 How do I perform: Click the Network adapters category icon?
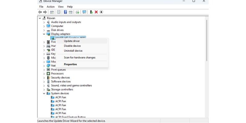(x=48, y=66)
